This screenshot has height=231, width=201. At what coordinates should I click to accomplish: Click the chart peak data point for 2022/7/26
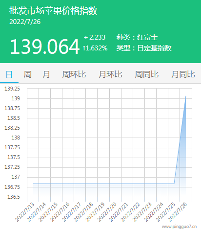point(186,96)
